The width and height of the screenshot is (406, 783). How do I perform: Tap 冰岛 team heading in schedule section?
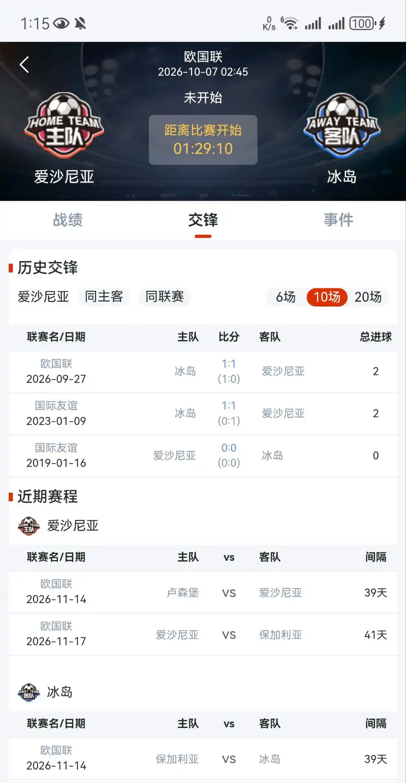60,692
